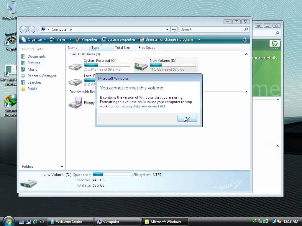The width and height of the screenshot is (302, 226).
Task: Expand the Folders pane
Action: (62, 167)
